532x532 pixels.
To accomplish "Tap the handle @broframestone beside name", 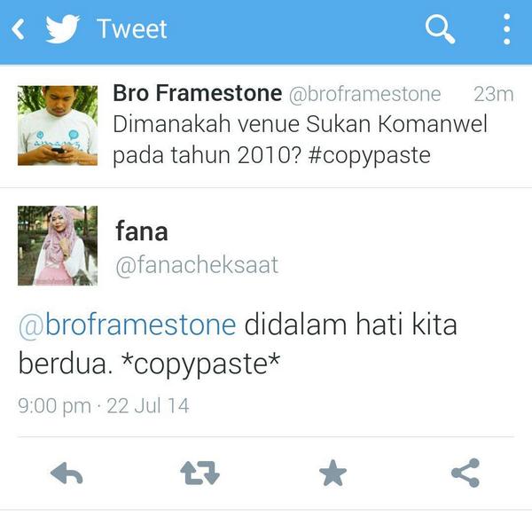I will point(364,94).
